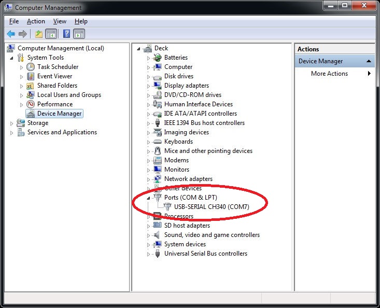Click the Forward arrow toolbar button
The width and height of the screenshot is (380, 308).
pos(23,34)
